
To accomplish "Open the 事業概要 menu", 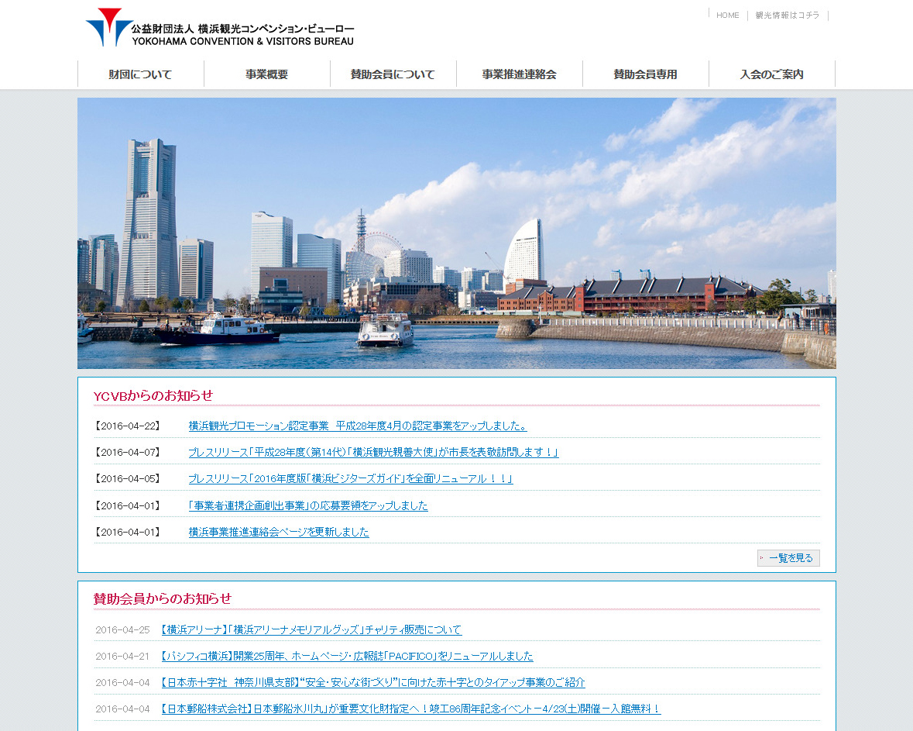I will [x=266, y=74].
